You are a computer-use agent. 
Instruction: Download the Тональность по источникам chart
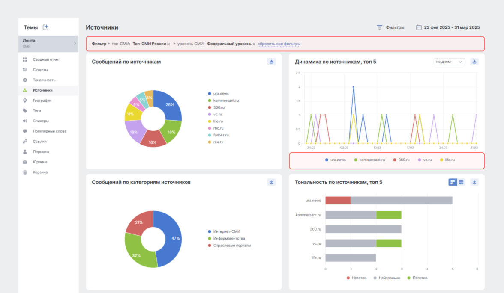pyautogui.click(x=474, y=182)
